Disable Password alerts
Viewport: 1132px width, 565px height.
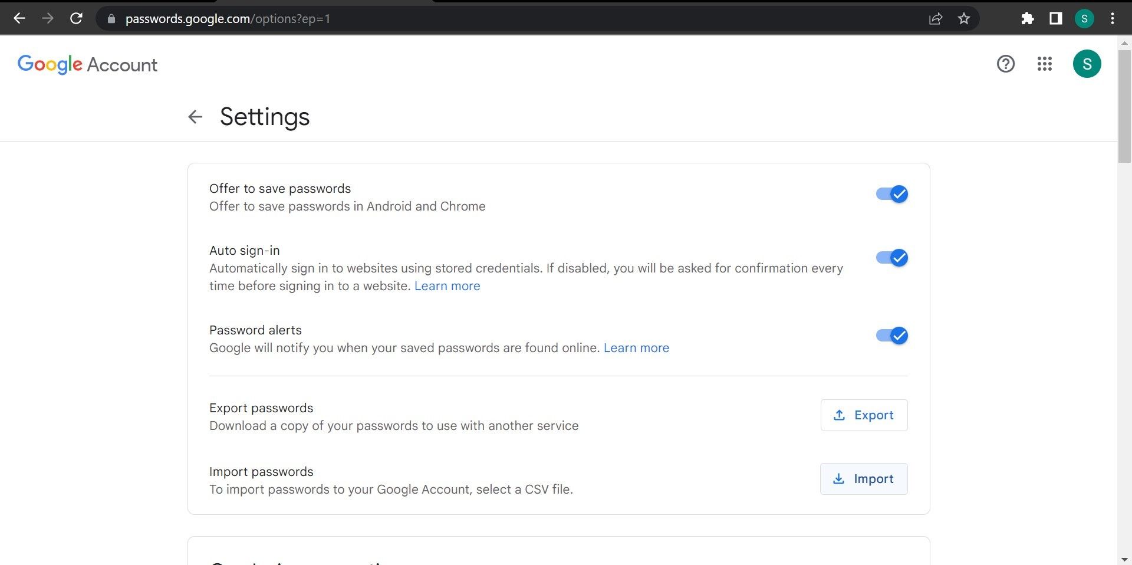(x=891, y=336)
